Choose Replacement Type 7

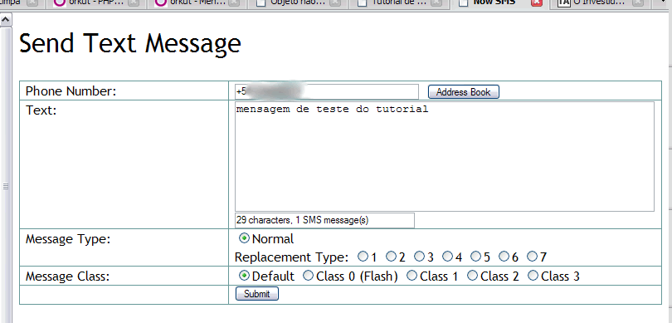click(532, 257)
